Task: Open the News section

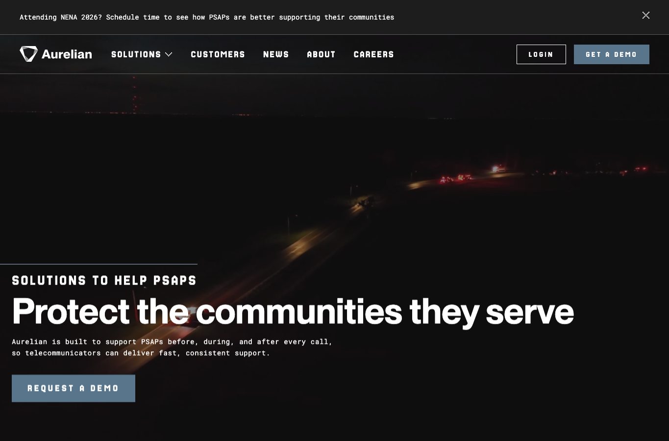Action: pos(276,54)
